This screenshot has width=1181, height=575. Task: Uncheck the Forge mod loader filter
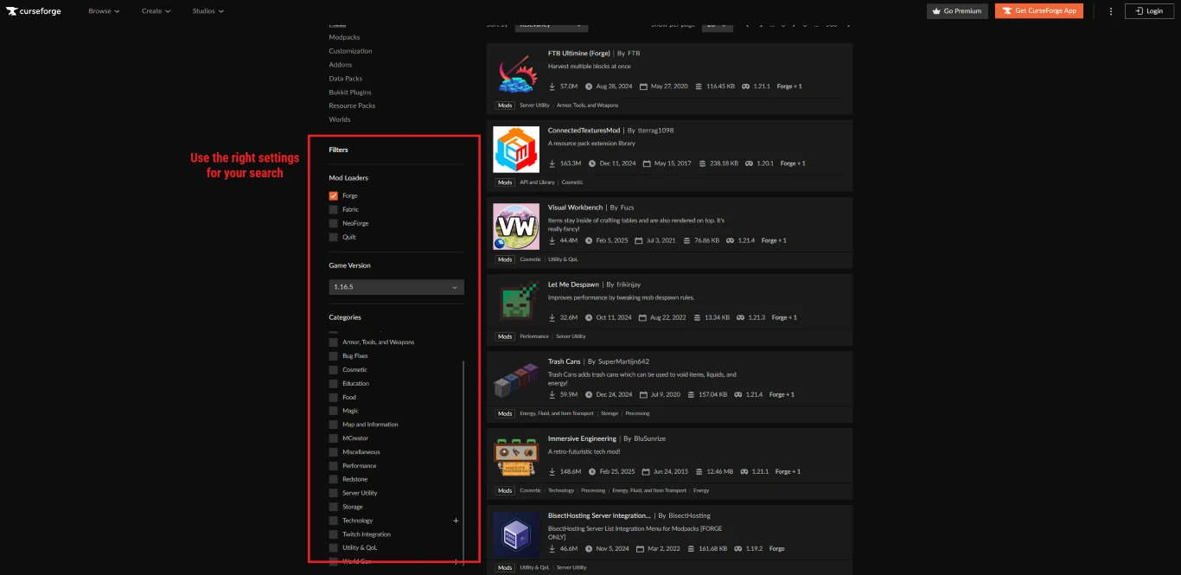click(334, 195)
